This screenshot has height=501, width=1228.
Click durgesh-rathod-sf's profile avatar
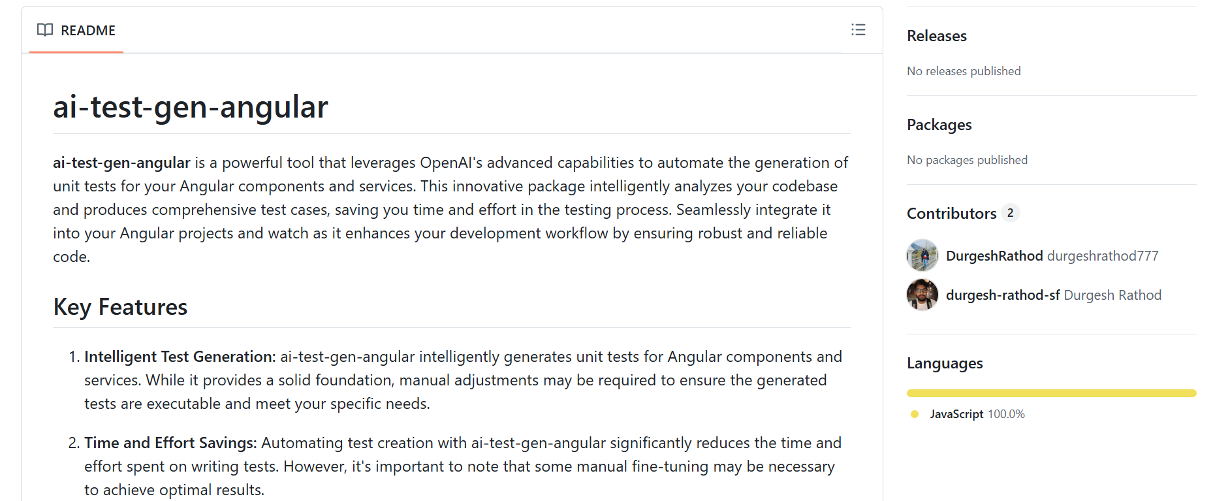922,295
